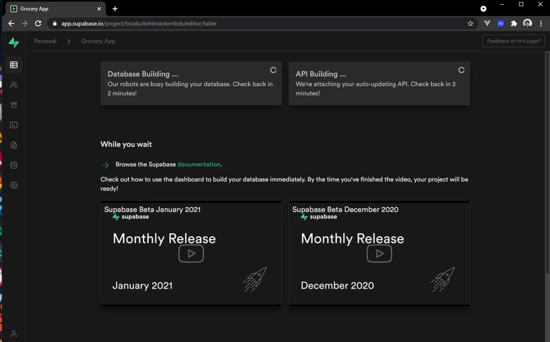The height and width of the screenshot is (342, 550).
Task: Open the project Settings gear icon
Action: coord(14,185)
